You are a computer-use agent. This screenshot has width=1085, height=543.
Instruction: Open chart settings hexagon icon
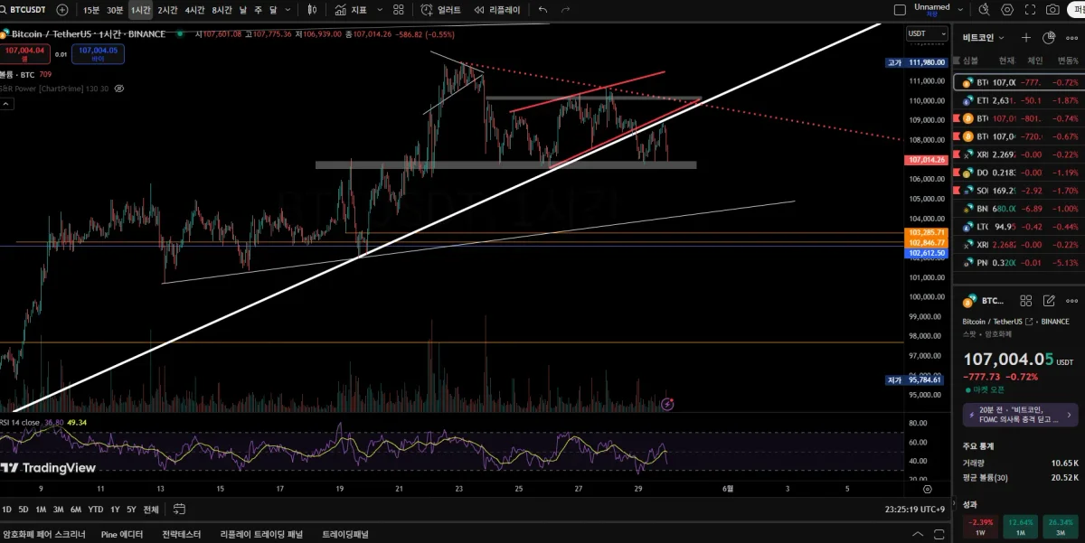click(x=1007, y=10)
